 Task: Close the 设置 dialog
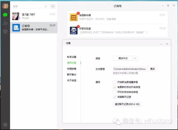click(167, 44)
